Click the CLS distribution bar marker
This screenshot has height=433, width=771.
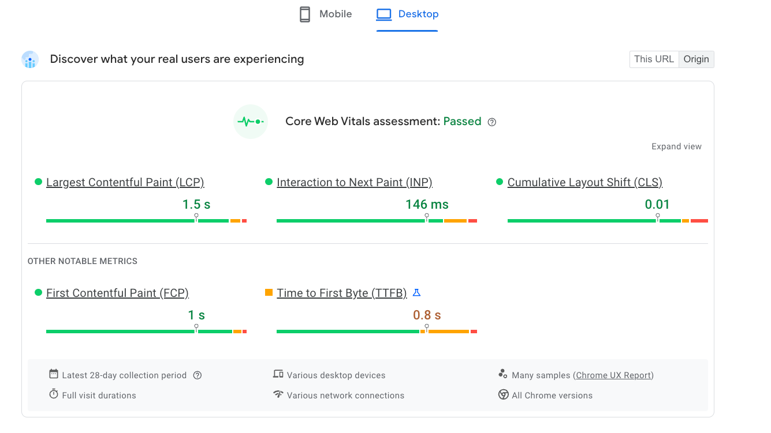coord(658,217)
